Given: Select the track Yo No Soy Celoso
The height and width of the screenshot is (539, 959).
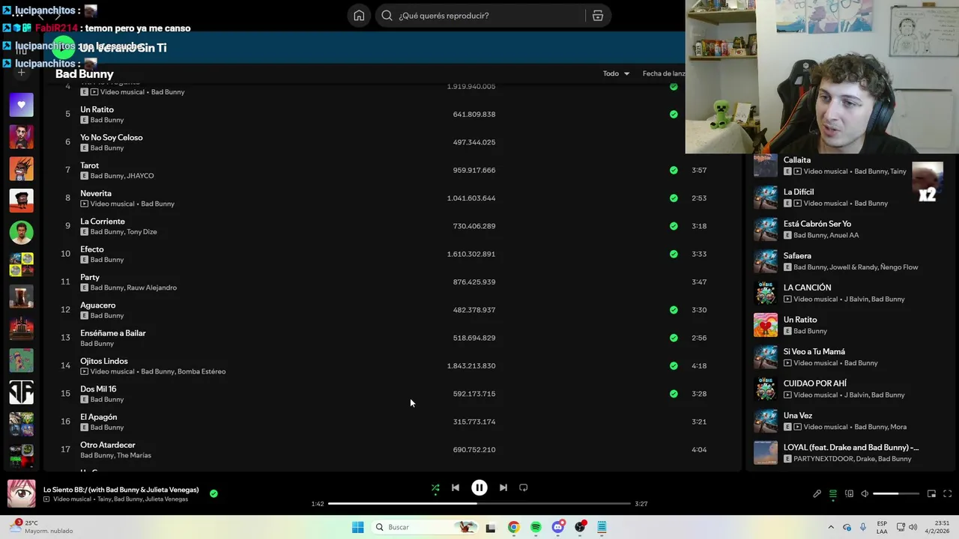Looking at the screenshot, I should click(111, 138).
